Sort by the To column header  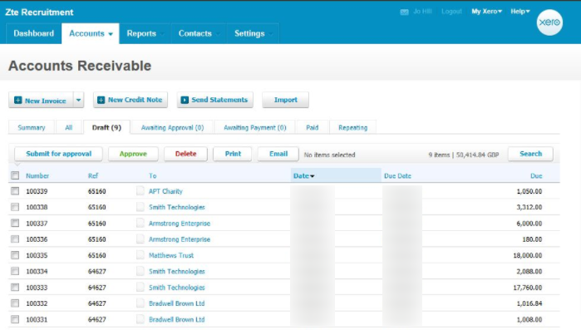(x=153, y=175)
